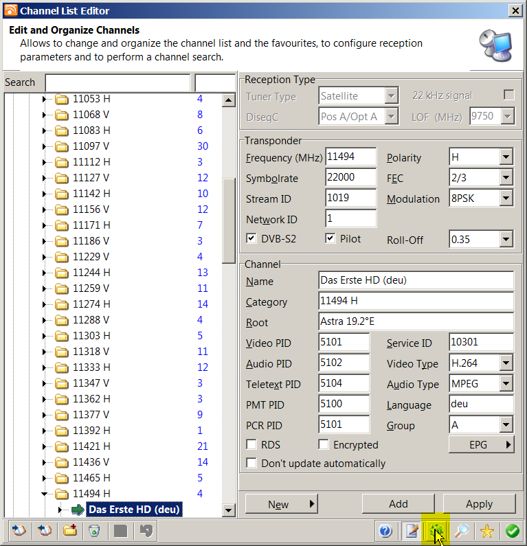This screenshot has width=527, height=546.
Task: Click the notepad edit icon
Action: pyautogui.click(x=412, y=531)
